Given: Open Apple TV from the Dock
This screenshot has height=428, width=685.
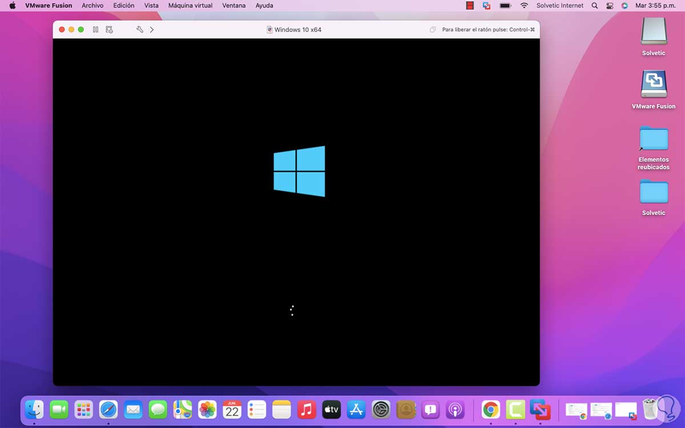Looking at the screenshot, I should click(x=332, y=409).
